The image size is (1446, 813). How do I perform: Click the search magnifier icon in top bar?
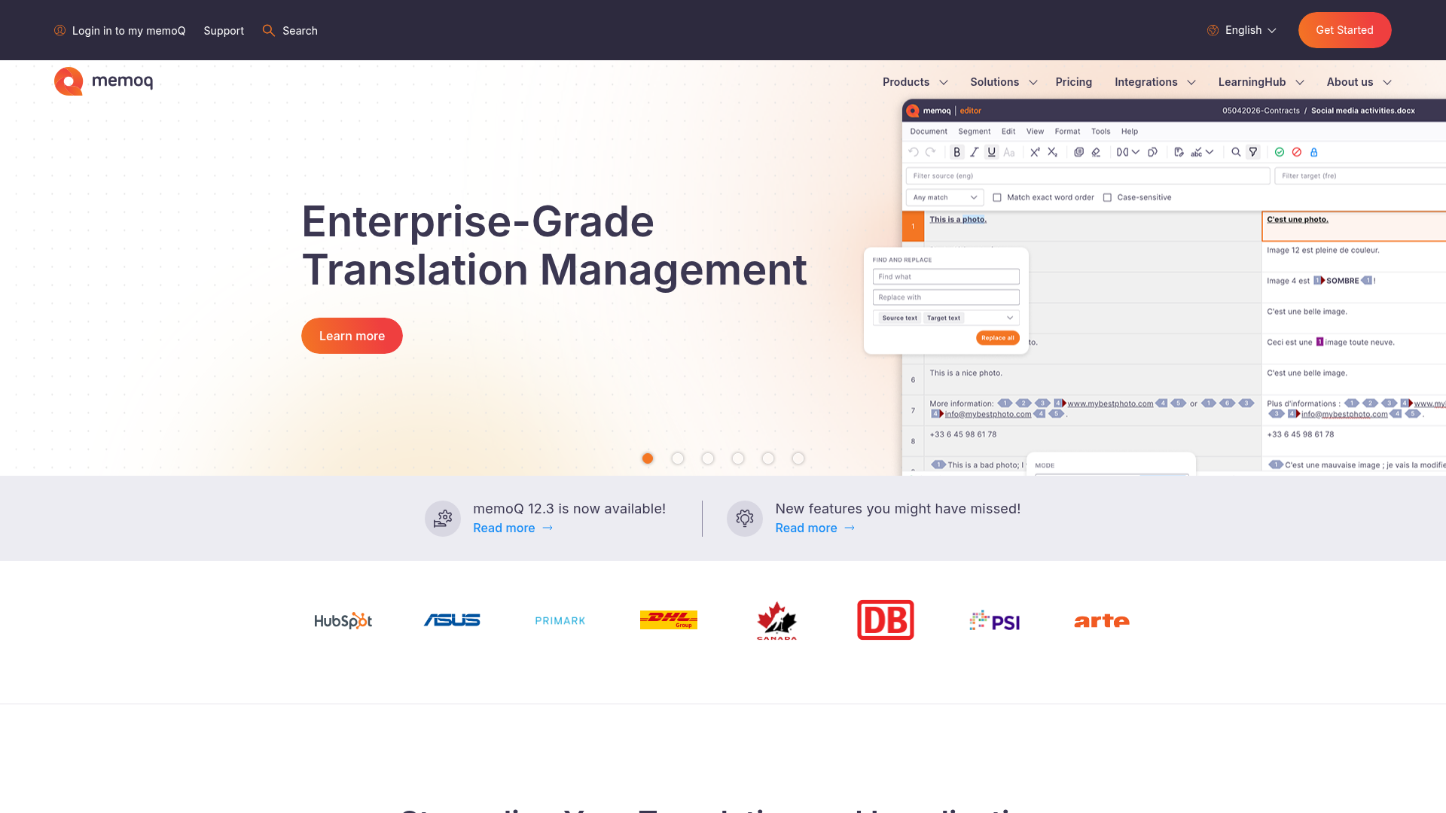pos(268,30)
